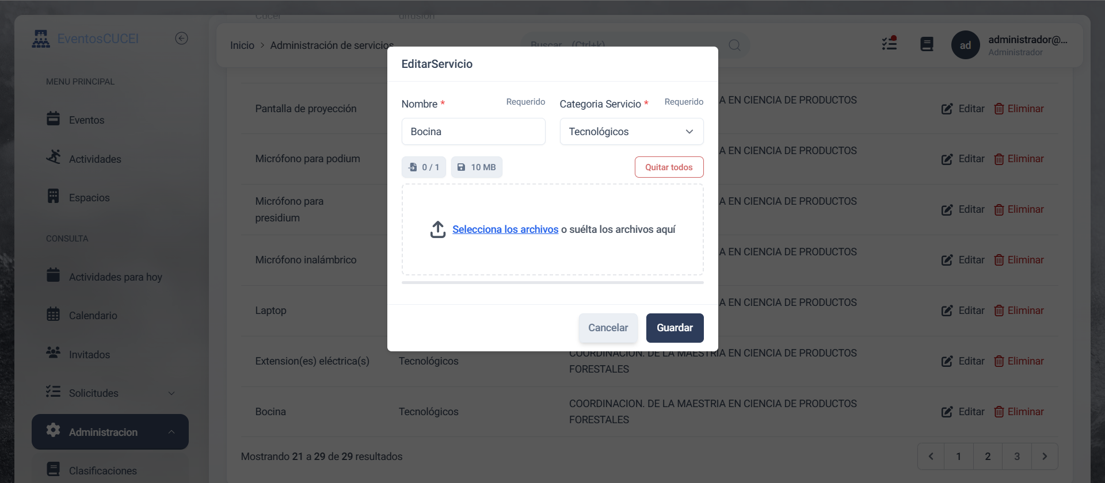This screenshot has height=483, width=1105.
Task: Click the Actividades running-person icon
Action: (54, 156)
